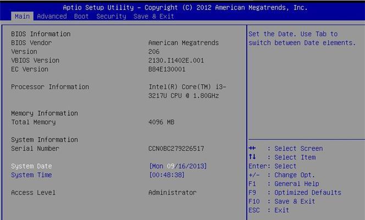Go to the Security tab

[x=111, y=16]
